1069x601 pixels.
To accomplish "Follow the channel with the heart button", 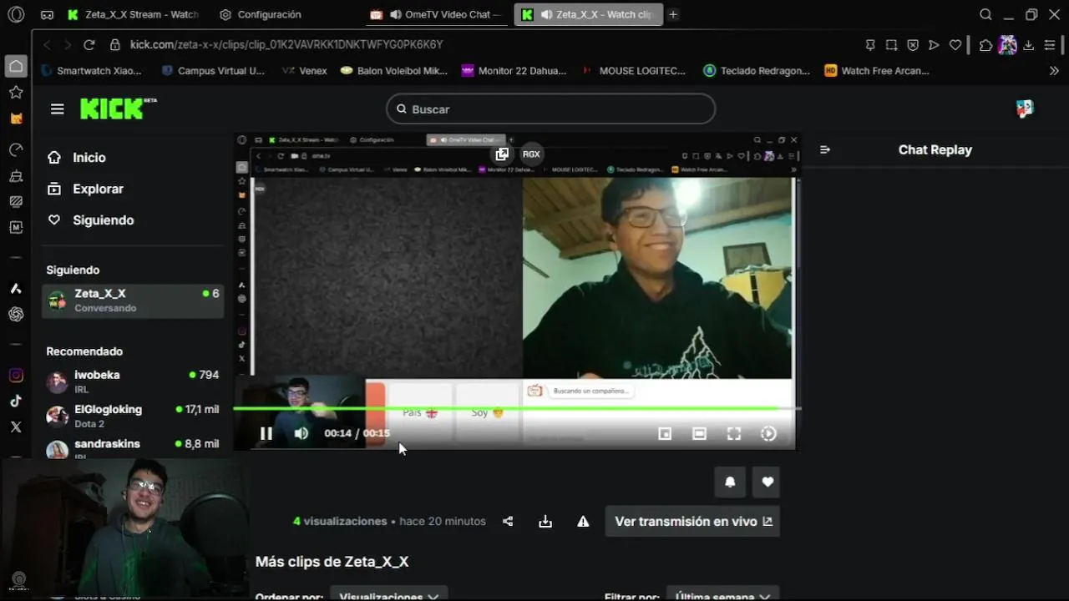I will [x=767, y=482].
